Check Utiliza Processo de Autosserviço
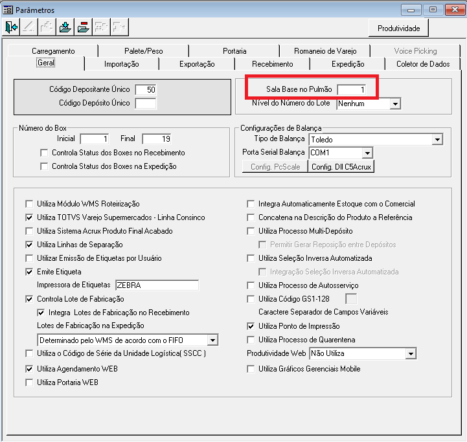 click(251, 286)
